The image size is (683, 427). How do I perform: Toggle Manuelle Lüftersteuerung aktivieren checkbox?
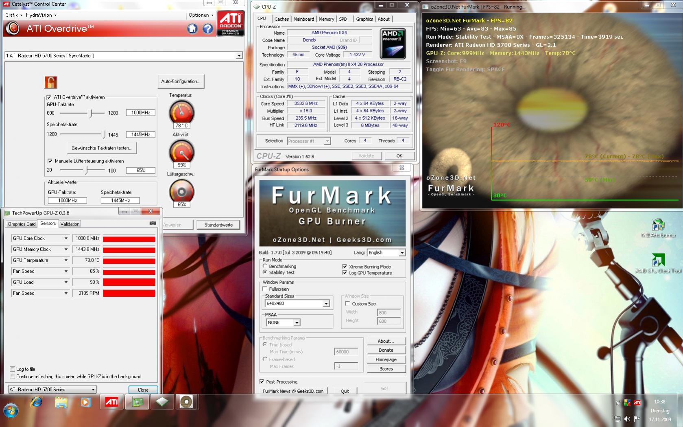50,161
